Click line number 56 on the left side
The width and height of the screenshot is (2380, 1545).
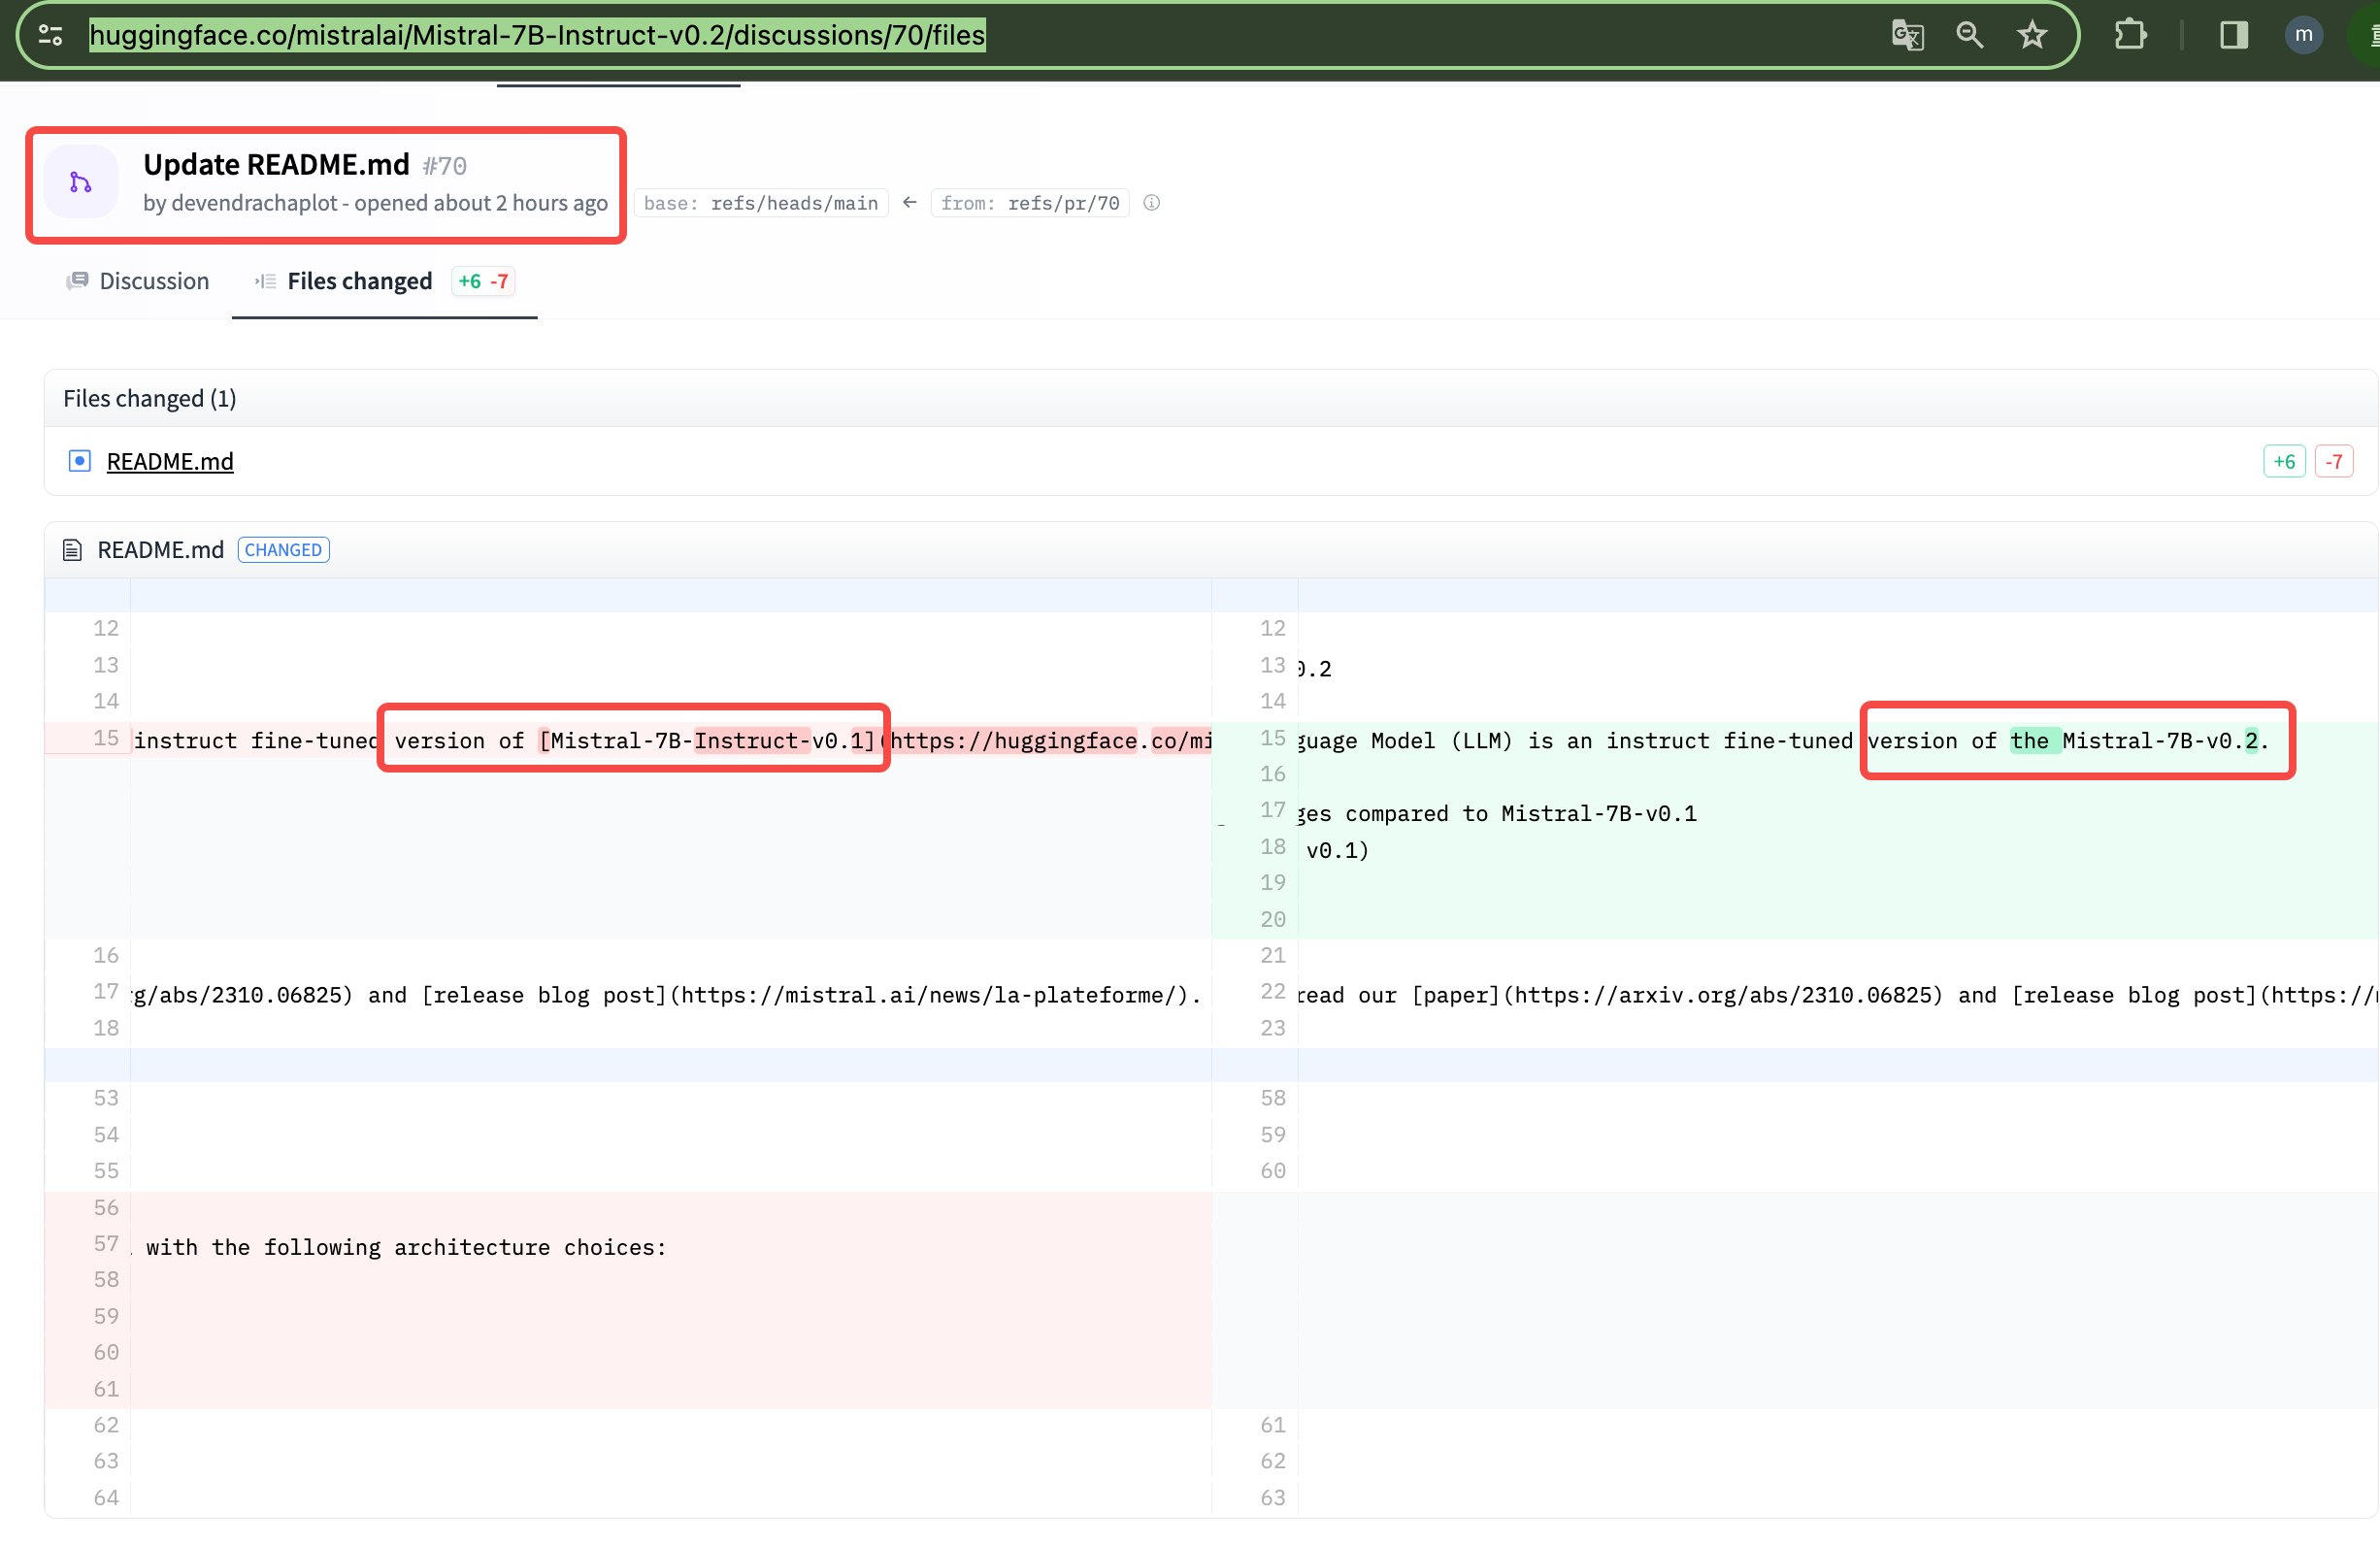pos(106,1208)
